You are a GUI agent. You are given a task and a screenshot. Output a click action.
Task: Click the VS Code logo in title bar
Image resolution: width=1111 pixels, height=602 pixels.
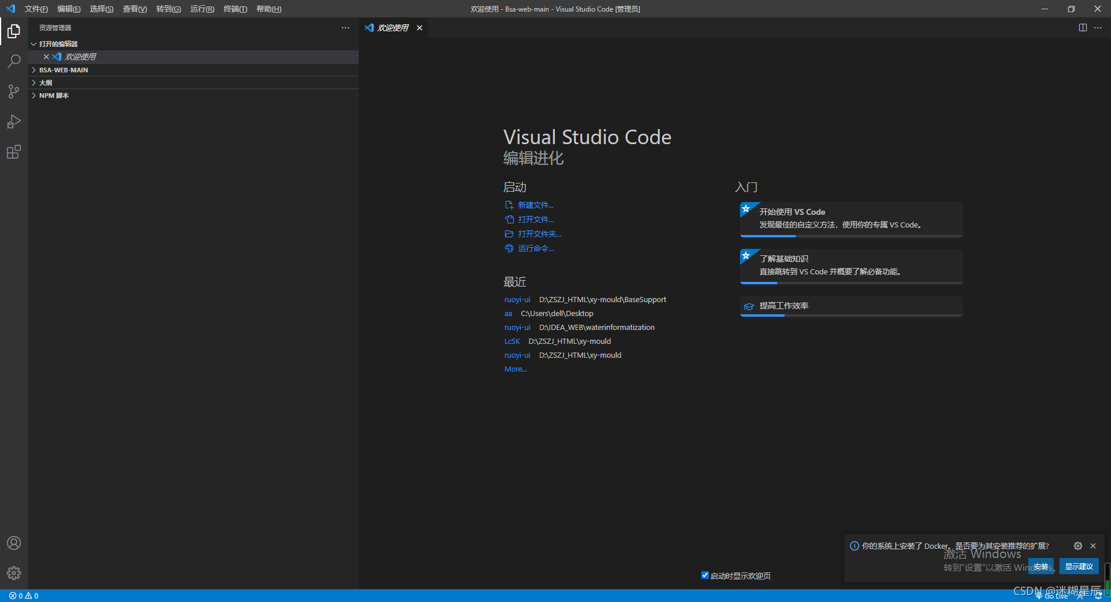[10, 9]
